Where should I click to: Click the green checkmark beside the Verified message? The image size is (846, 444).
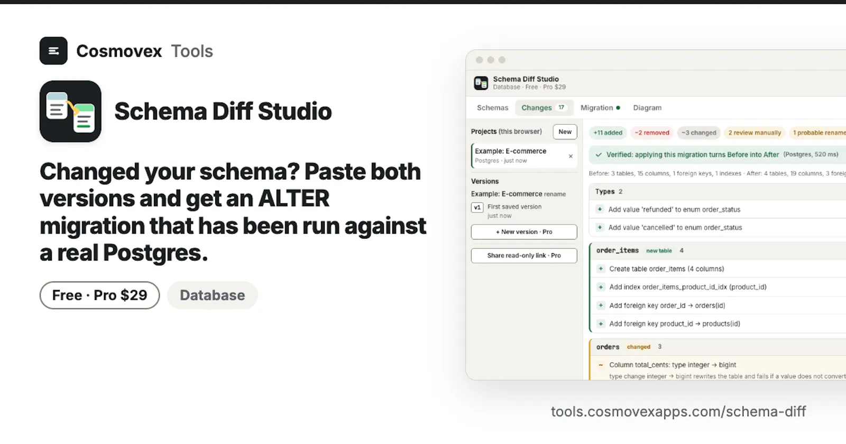599,155
